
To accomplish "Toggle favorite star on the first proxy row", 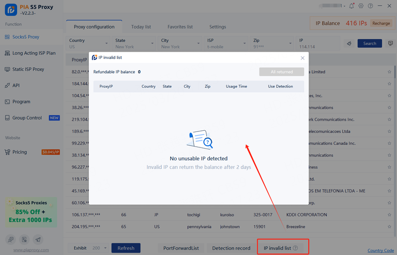I will coord(389,72).
